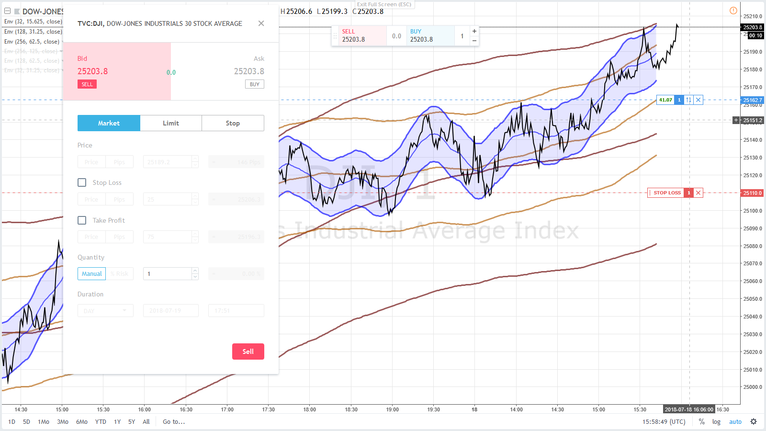
Task: Click the plus icon at price 25151.2
Action: pyautogui.click(x=736, y=120)
